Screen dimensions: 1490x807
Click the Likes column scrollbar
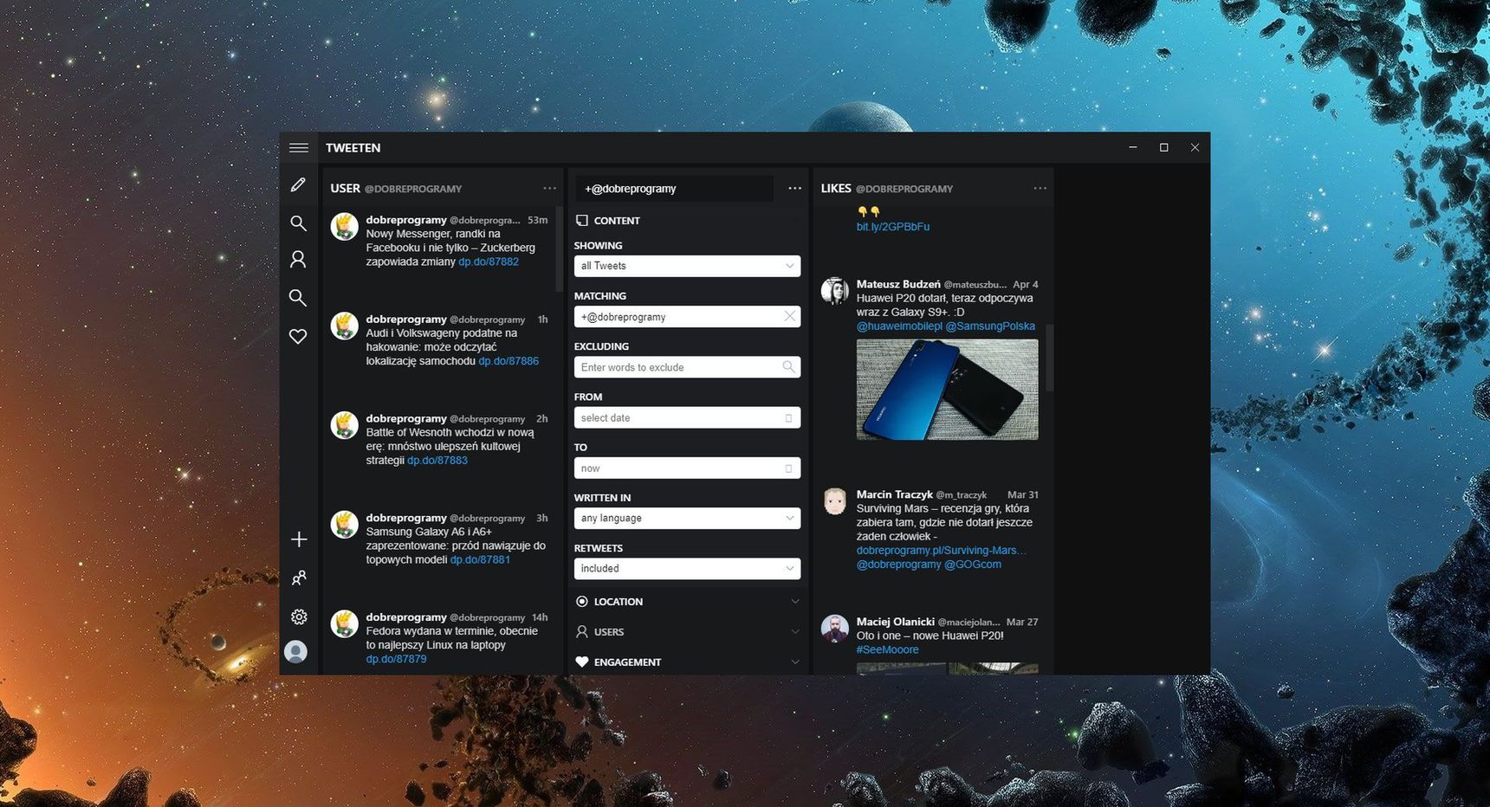click(x=1050, y=358)
